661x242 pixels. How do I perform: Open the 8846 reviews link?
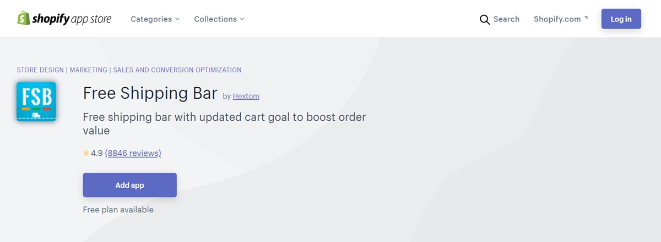click(133, 153)
